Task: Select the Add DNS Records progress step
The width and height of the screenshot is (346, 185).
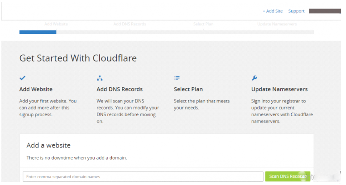Action: (x=130, y=24)
